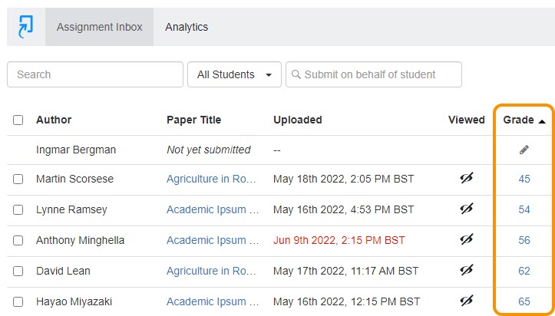555x316 pixels.
Task: Click the pencil grade icon for Ingmar Bergman
Action: coord(524,150)
